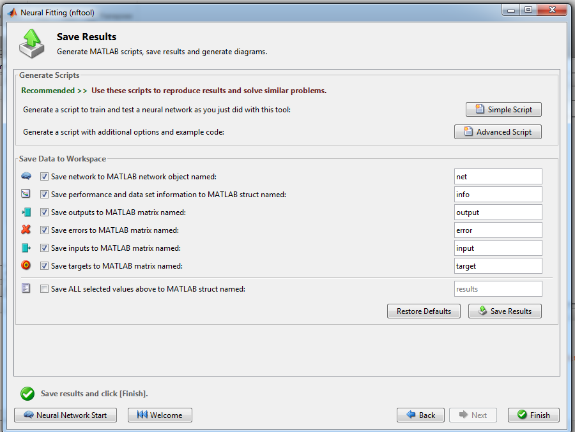The height and width of the screenshot is (432, 575).
Task: Click the info name input field
Action: click(498, 195)
